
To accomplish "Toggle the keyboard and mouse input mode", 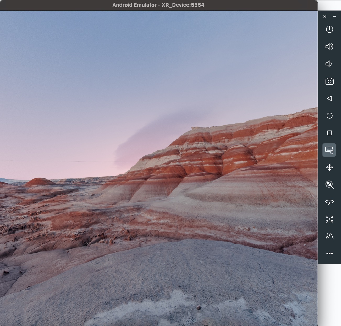I will click(329, 150).
